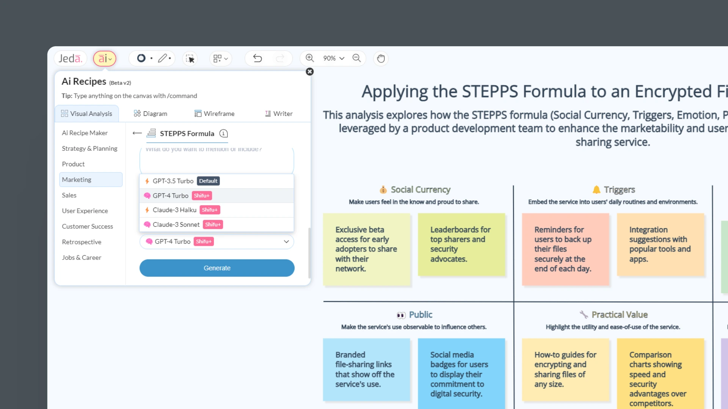Open the Retrospective recipe category

tap(82, 242)
